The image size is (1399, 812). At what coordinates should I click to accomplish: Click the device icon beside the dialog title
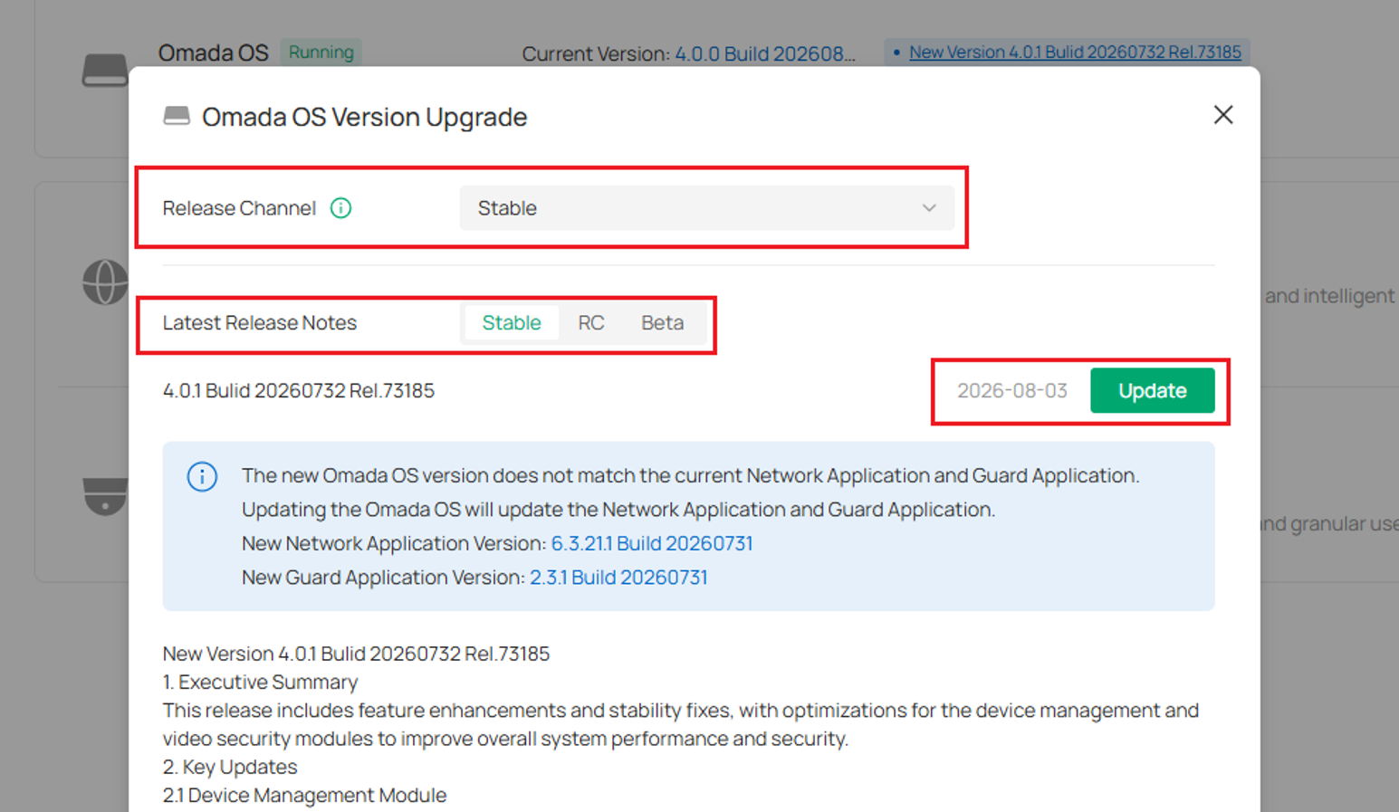click(x=177, y=116)
